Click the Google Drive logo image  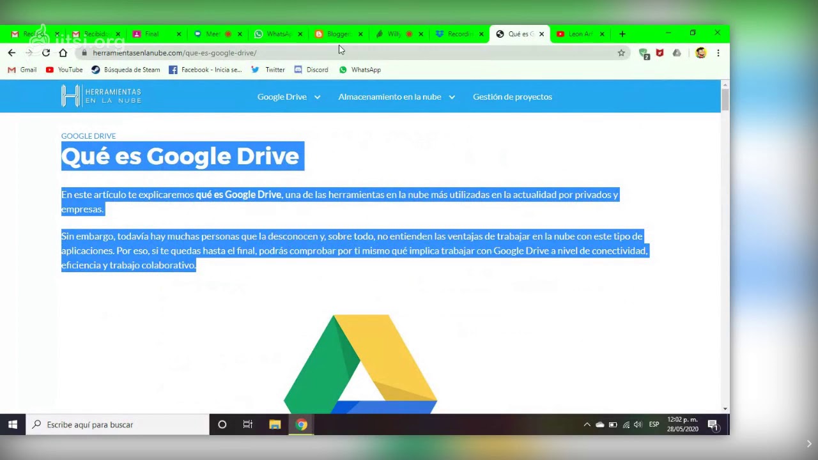click(x=360, y=364)
